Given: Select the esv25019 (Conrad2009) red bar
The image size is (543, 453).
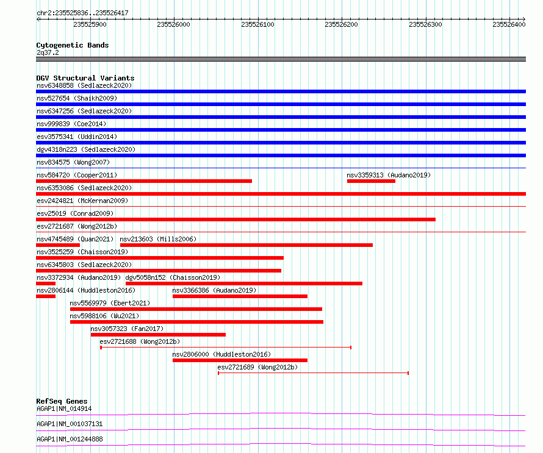Looking at the screenshot, I should point(236,219).
